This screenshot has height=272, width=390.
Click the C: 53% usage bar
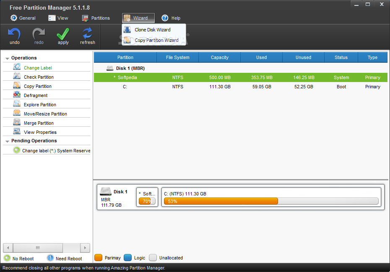pyautogui.click(x=271, y=201)
